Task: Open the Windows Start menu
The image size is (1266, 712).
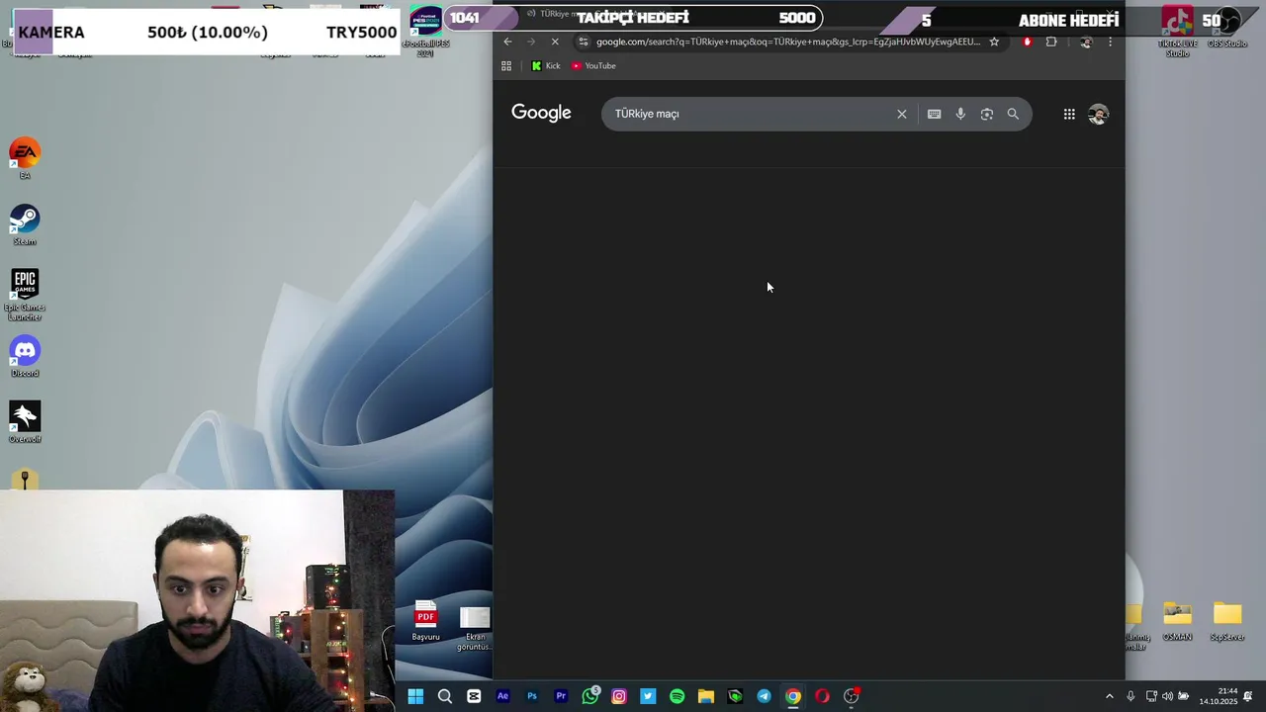Action: (x=415, y=696)
